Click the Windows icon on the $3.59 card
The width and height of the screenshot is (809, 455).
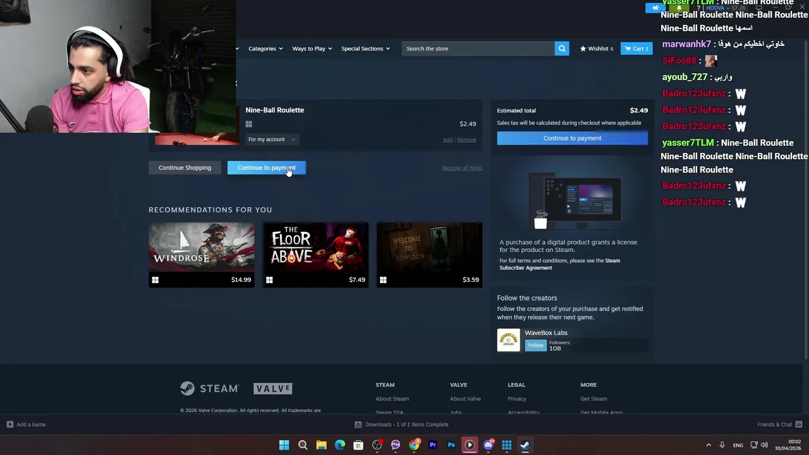(383, 280)
